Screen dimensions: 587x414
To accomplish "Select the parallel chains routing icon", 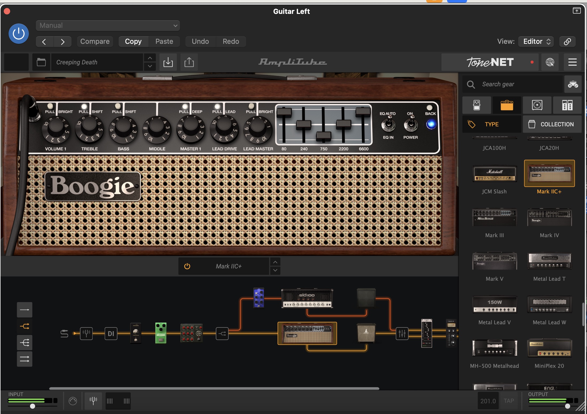I will click(x=25, y=359).
